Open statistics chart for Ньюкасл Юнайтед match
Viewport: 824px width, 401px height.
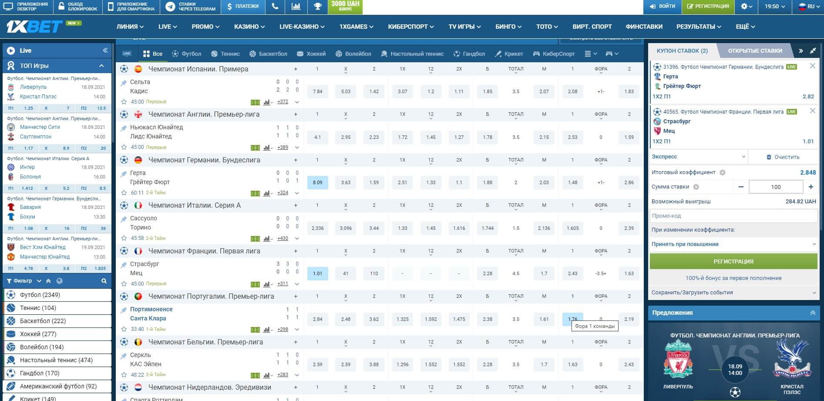point(267,148)
